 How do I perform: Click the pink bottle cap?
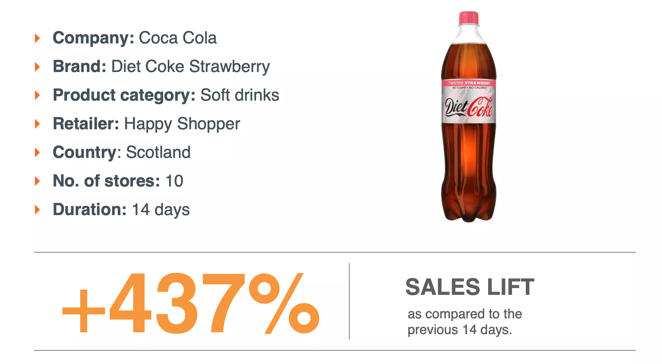coord(468,18)
